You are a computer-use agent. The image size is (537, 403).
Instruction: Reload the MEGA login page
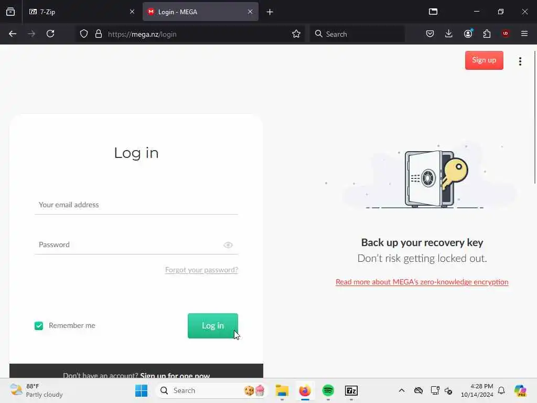coord(50,34)
